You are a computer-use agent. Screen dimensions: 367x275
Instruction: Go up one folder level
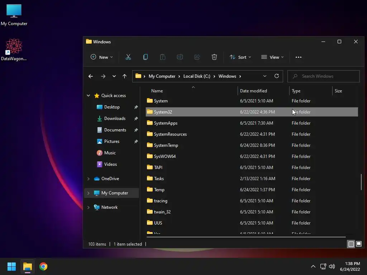[124, 76]
